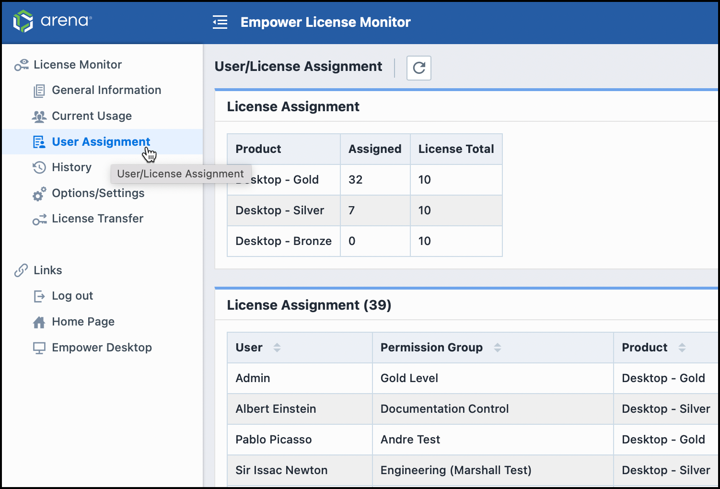The height and width of the screenshot is (489, 720).
Task: Navigate to the History section
Action: point(71,167)
